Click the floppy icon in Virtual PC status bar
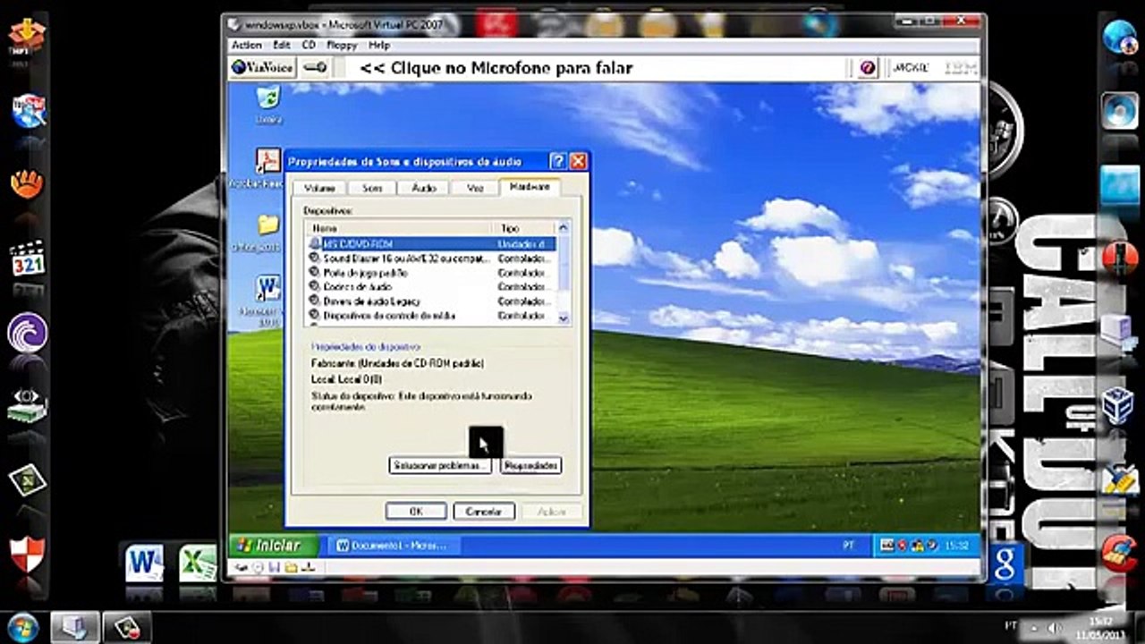 point(275,568)
